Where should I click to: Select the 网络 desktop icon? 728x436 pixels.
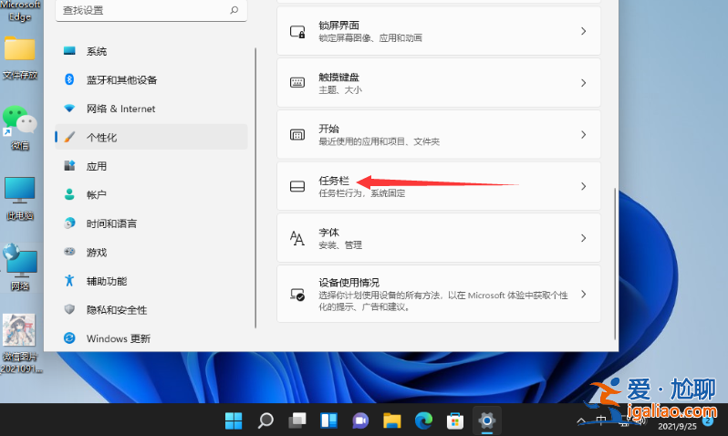(x=20, y=267)
